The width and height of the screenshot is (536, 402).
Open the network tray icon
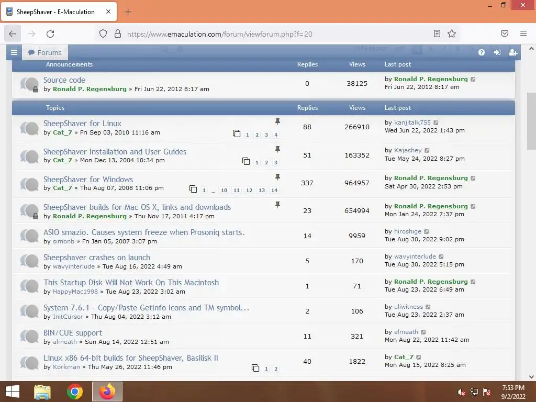(x=474, y=392)
